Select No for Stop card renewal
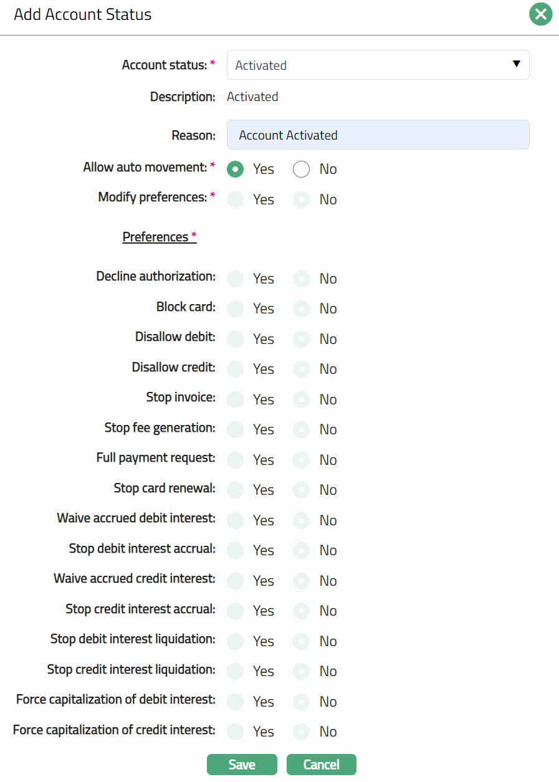 click(x=302, y=490)
